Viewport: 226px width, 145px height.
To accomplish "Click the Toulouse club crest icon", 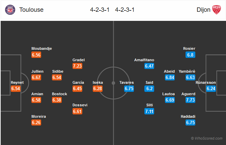I will click(10, 10).
